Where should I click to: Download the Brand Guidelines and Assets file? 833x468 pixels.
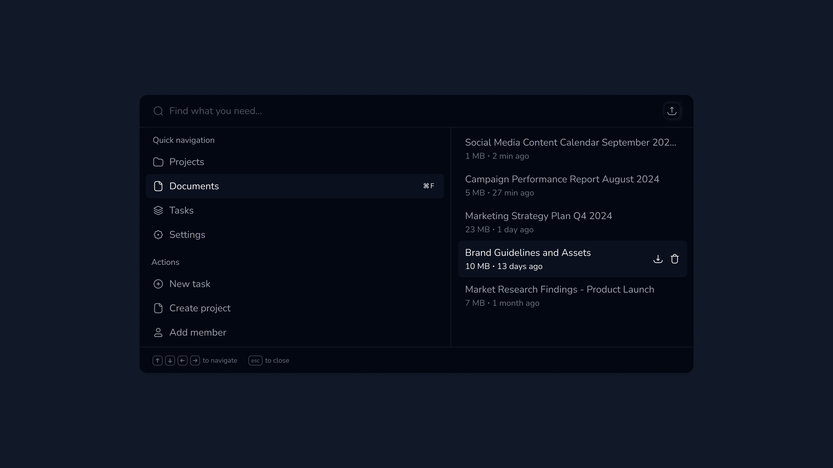click(x=658, y=259)
